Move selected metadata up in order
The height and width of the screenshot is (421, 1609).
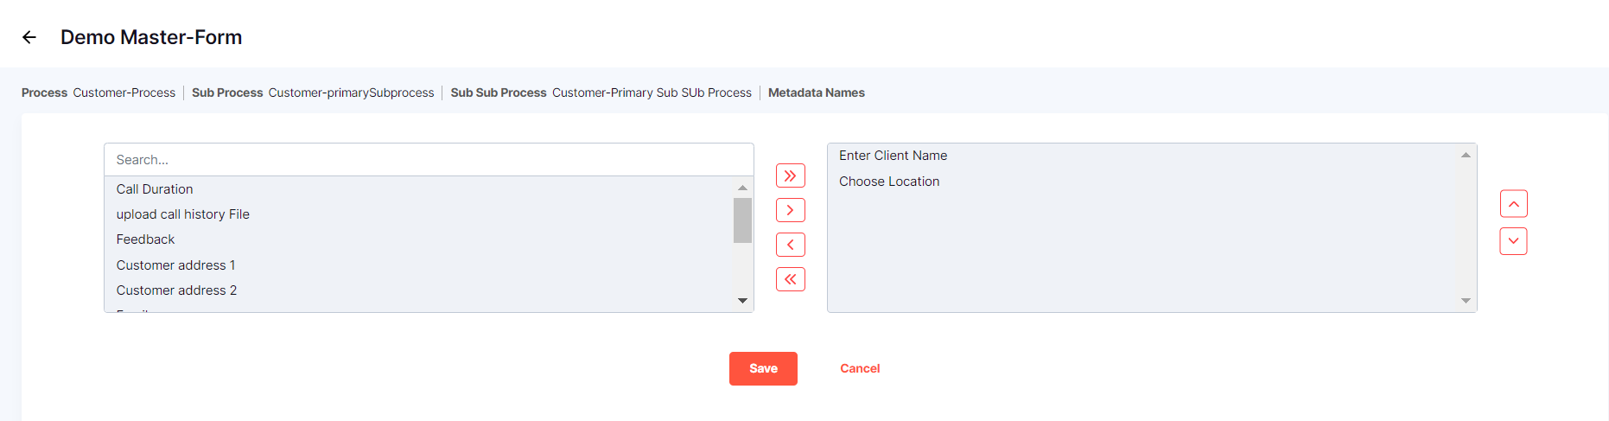pyautogui.click(x=1513, y=204)
